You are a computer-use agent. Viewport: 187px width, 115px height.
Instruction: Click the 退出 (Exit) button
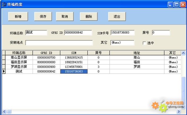coord(117,16)
